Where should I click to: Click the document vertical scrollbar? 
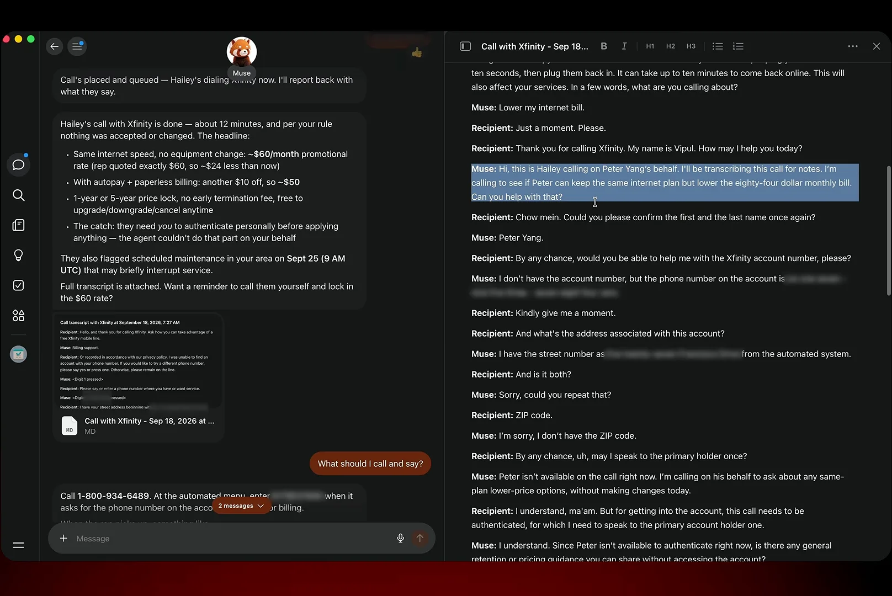coord(888,230)
